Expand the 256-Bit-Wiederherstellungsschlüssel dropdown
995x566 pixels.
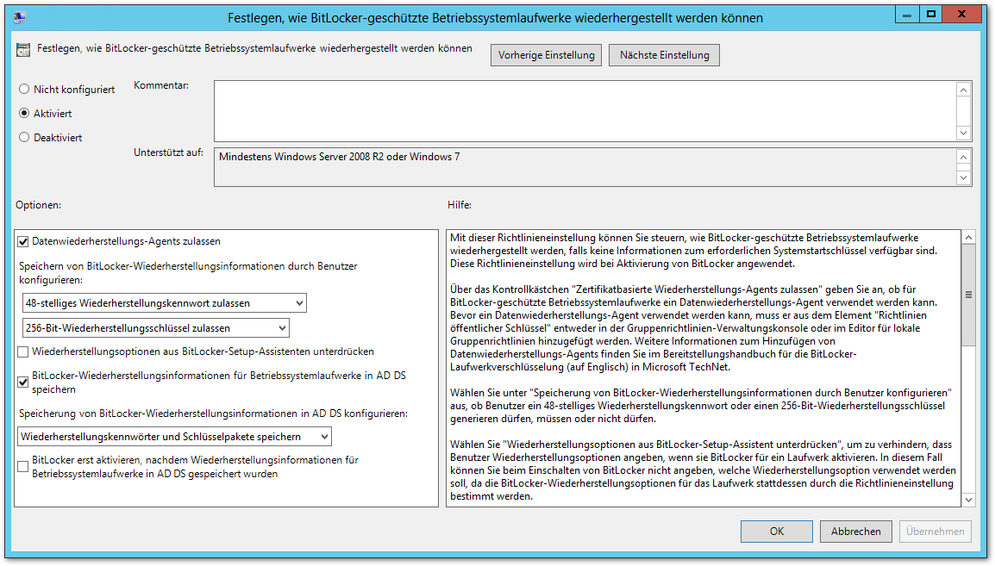pyautogui.click(x=281, y=327)
